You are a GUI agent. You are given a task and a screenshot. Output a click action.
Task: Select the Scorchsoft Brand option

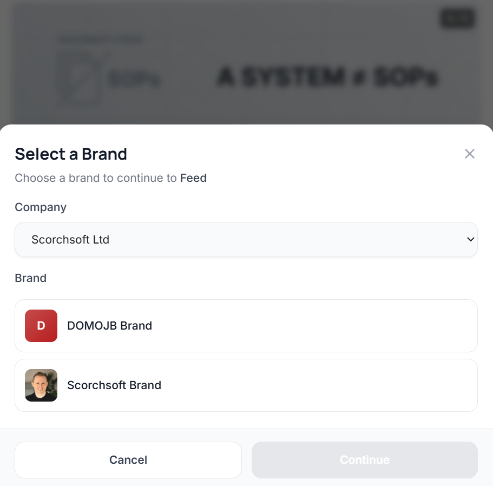point(246,385)
